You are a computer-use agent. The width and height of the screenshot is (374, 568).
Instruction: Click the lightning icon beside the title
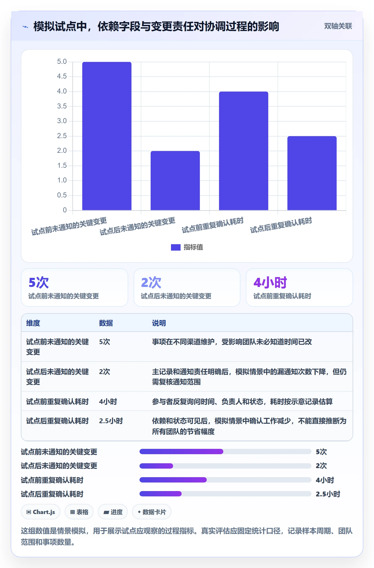(x=25, y=27)
